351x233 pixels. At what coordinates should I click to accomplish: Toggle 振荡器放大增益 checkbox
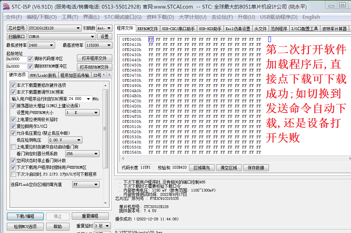(x=13, y=106)
